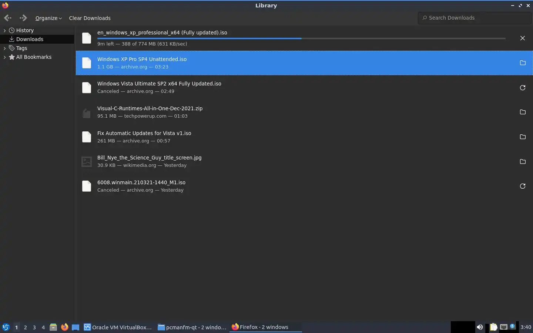Viewport: 533px width, 333px height.
Task: Click the en_windows_xp_professional_x64 file icon
Action: coord(87,38)
